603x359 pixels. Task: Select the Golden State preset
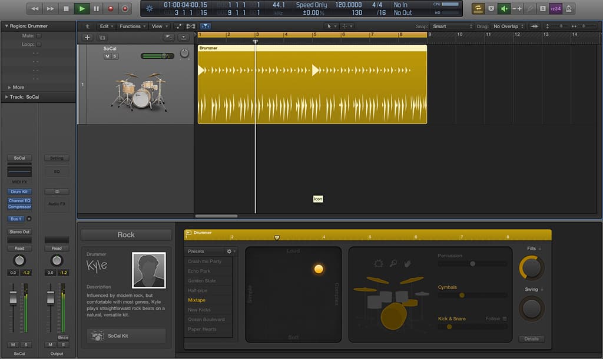click(x=202, y=281)
